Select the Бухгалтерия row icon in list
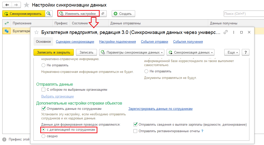This screenshot has height=145, width=264. pos(7,31)
